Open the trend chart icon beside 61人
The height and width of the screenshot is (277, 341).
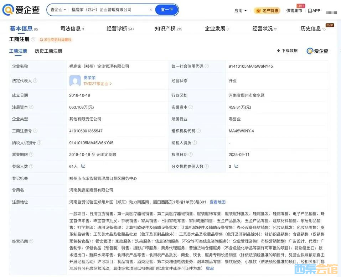[x=83, y=166]
